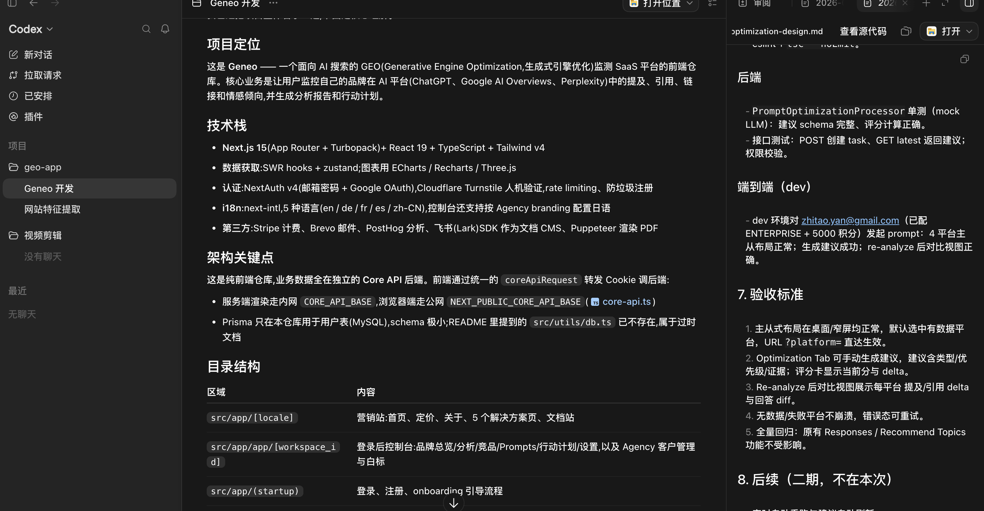Open the three-dot menu beside Geneo 开发
The height and width of the screenshot is (511, 984).
point(274,3)
